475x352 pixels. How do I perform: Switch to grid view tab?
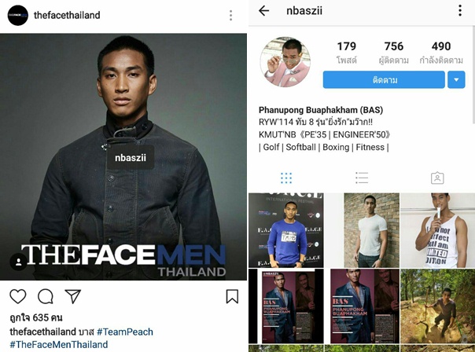pyautogui.click(x=286, y=178)
